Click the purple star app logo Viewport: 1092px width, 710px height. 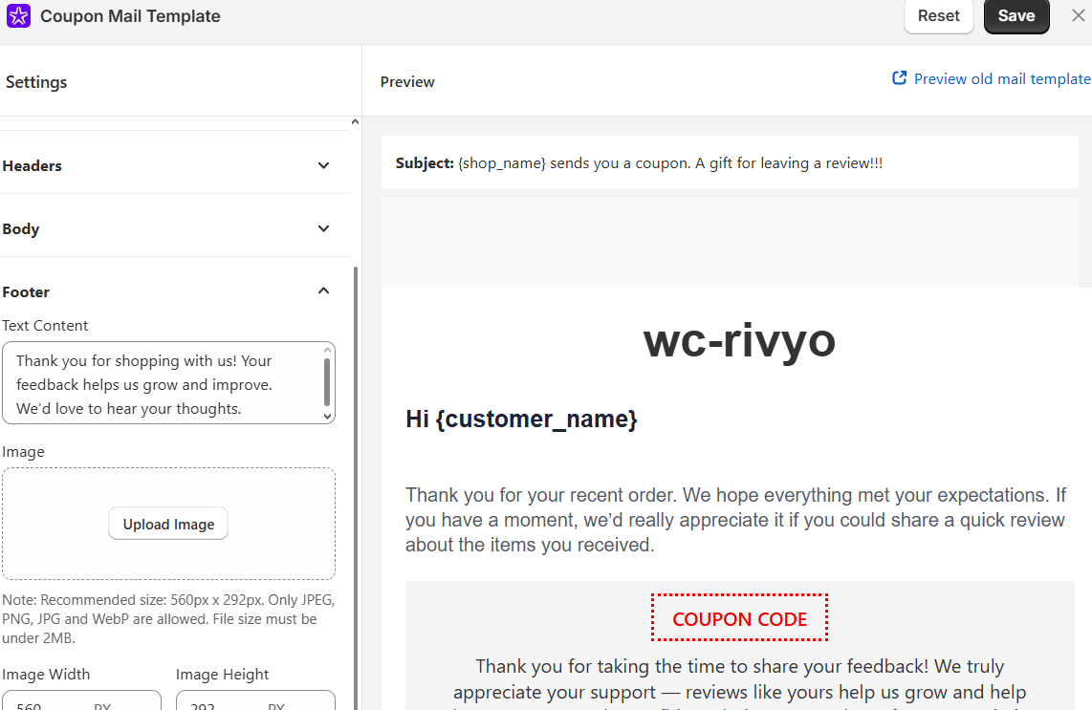click(x=18, y=15)
